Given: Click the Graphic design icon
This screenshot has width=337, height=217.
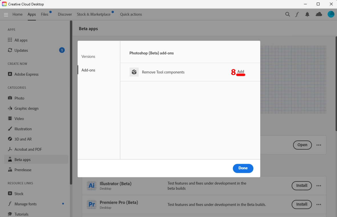Looking at the screenshot, I should point(10,108).
